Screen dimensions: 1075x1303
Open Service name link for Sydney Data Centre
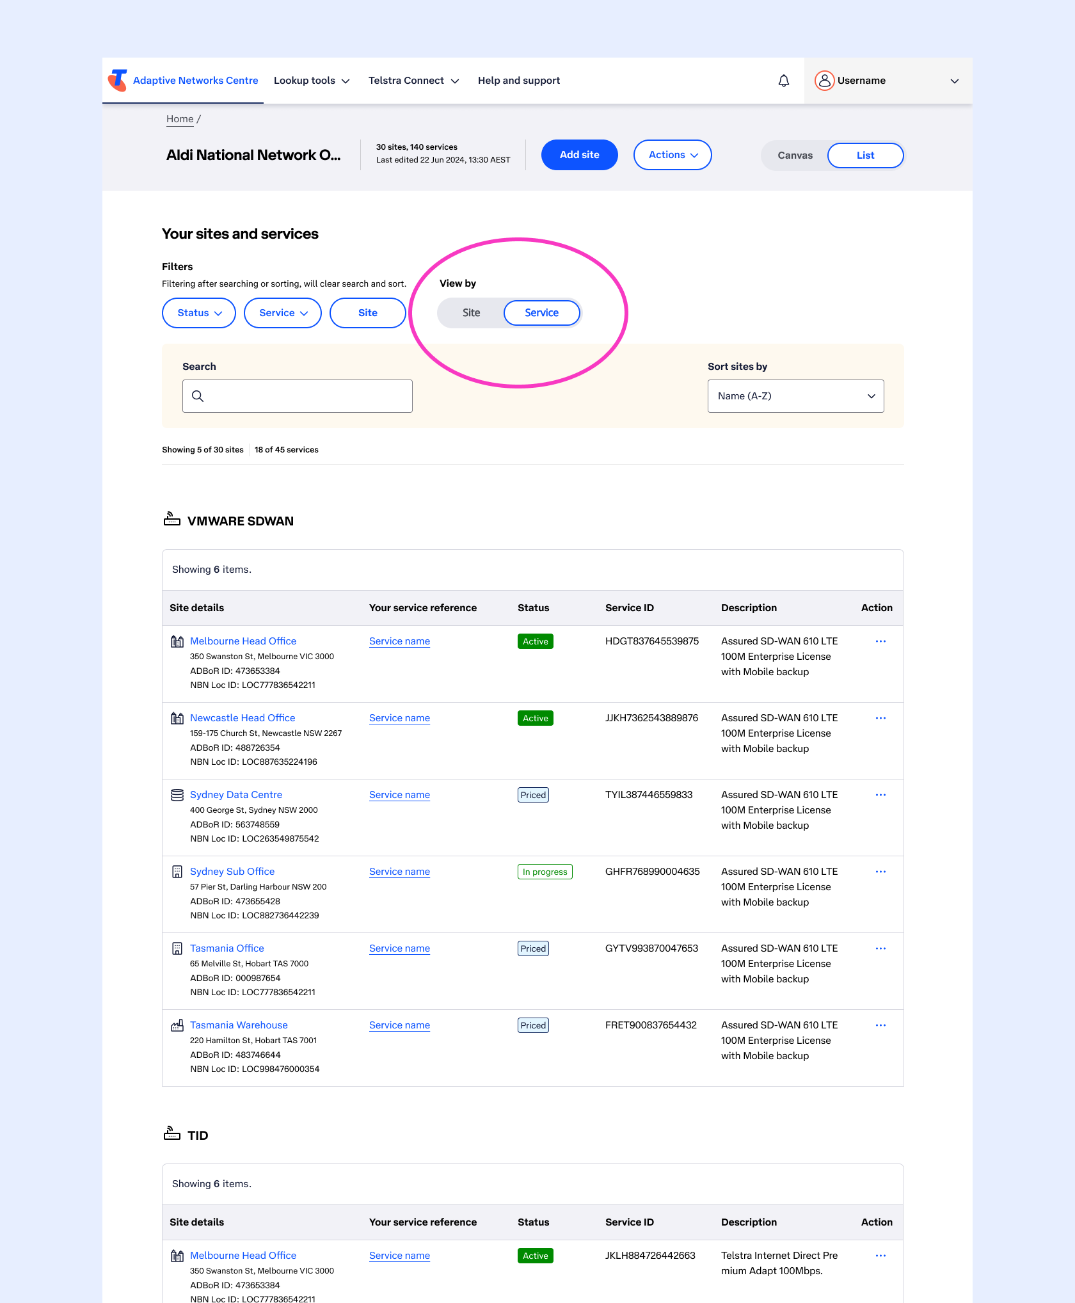click(x=399, y=795)
